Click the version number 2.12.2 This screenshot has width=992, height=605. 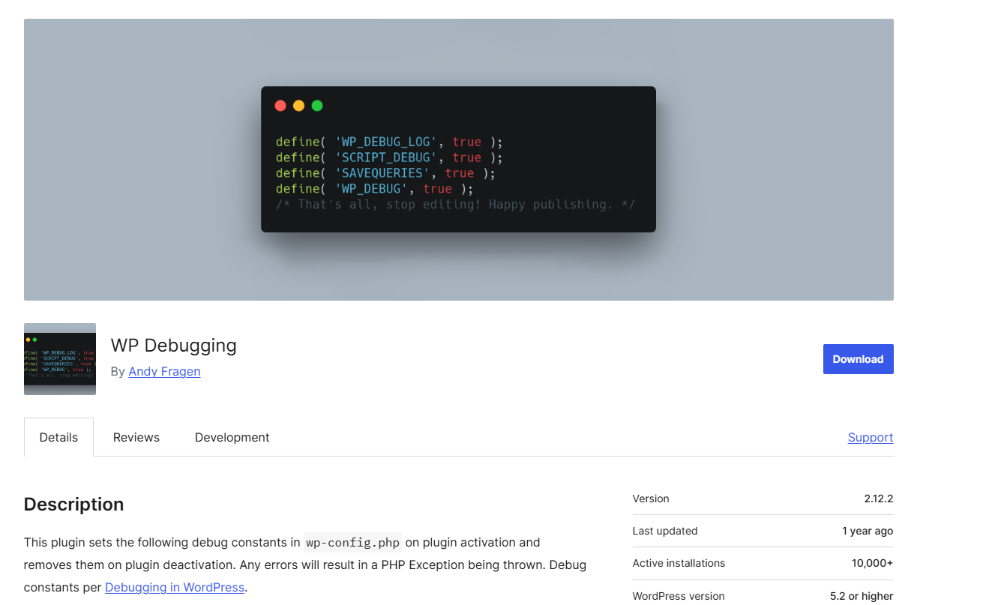(876, 499)
